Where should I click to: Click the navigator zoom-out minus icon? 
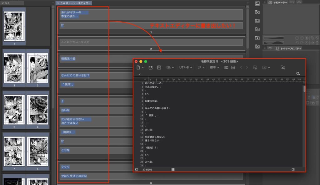(x=297, y=38)
